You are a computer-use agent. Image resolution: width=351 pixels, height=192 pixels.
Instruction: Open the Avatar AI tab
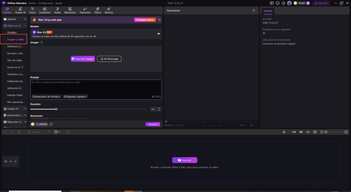(20, 11)
